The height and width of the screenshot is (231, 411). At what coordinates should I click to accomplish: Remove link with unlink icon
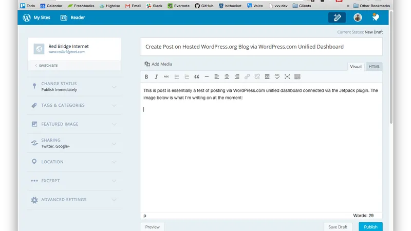[257, 76]
